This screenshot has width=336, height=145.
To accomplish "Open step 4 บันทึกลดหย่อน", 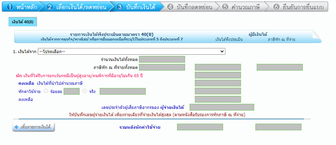I will 190,7.
